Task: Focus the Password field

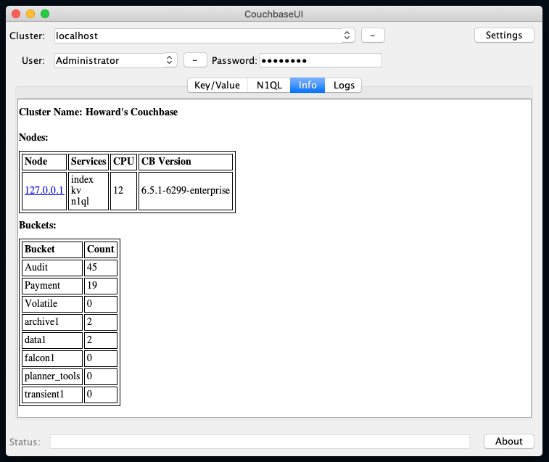Action: coord(321,60)
